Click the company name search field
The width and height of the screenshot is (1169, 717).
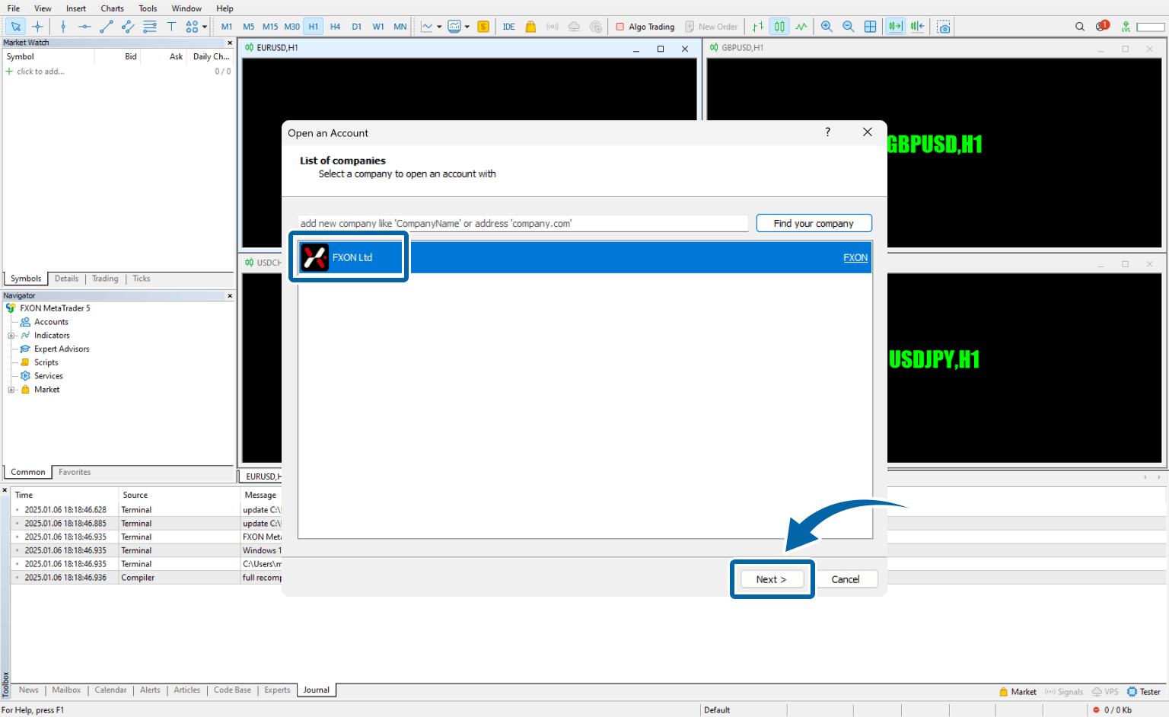[523, 223]
